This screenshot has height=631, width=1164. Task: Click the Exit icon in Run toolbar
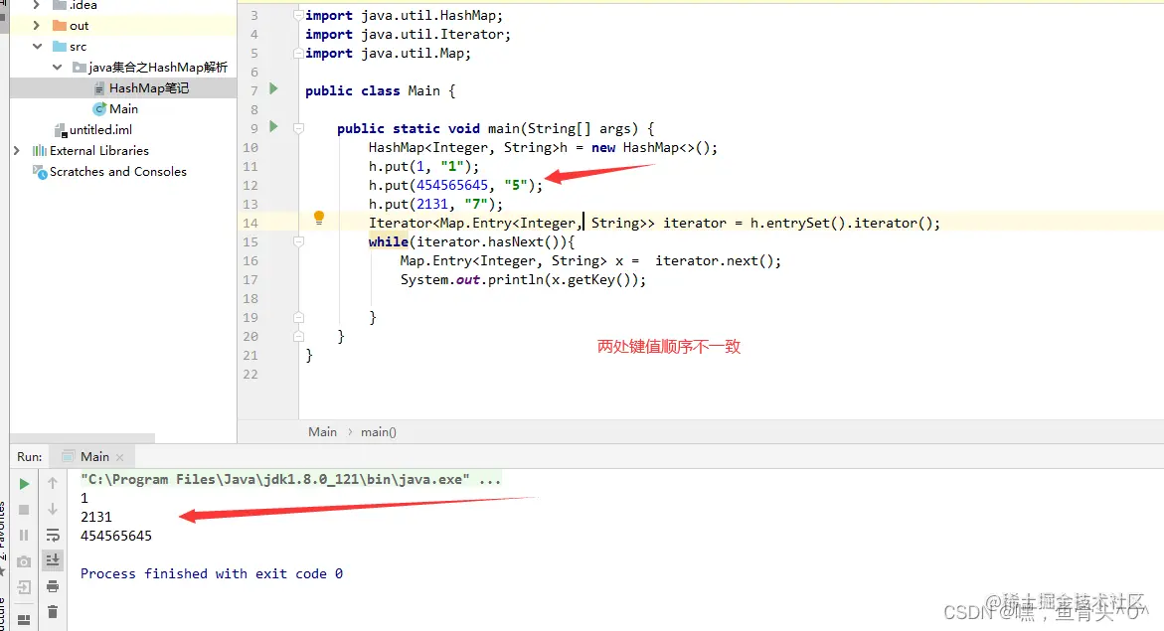coord(24,587)
